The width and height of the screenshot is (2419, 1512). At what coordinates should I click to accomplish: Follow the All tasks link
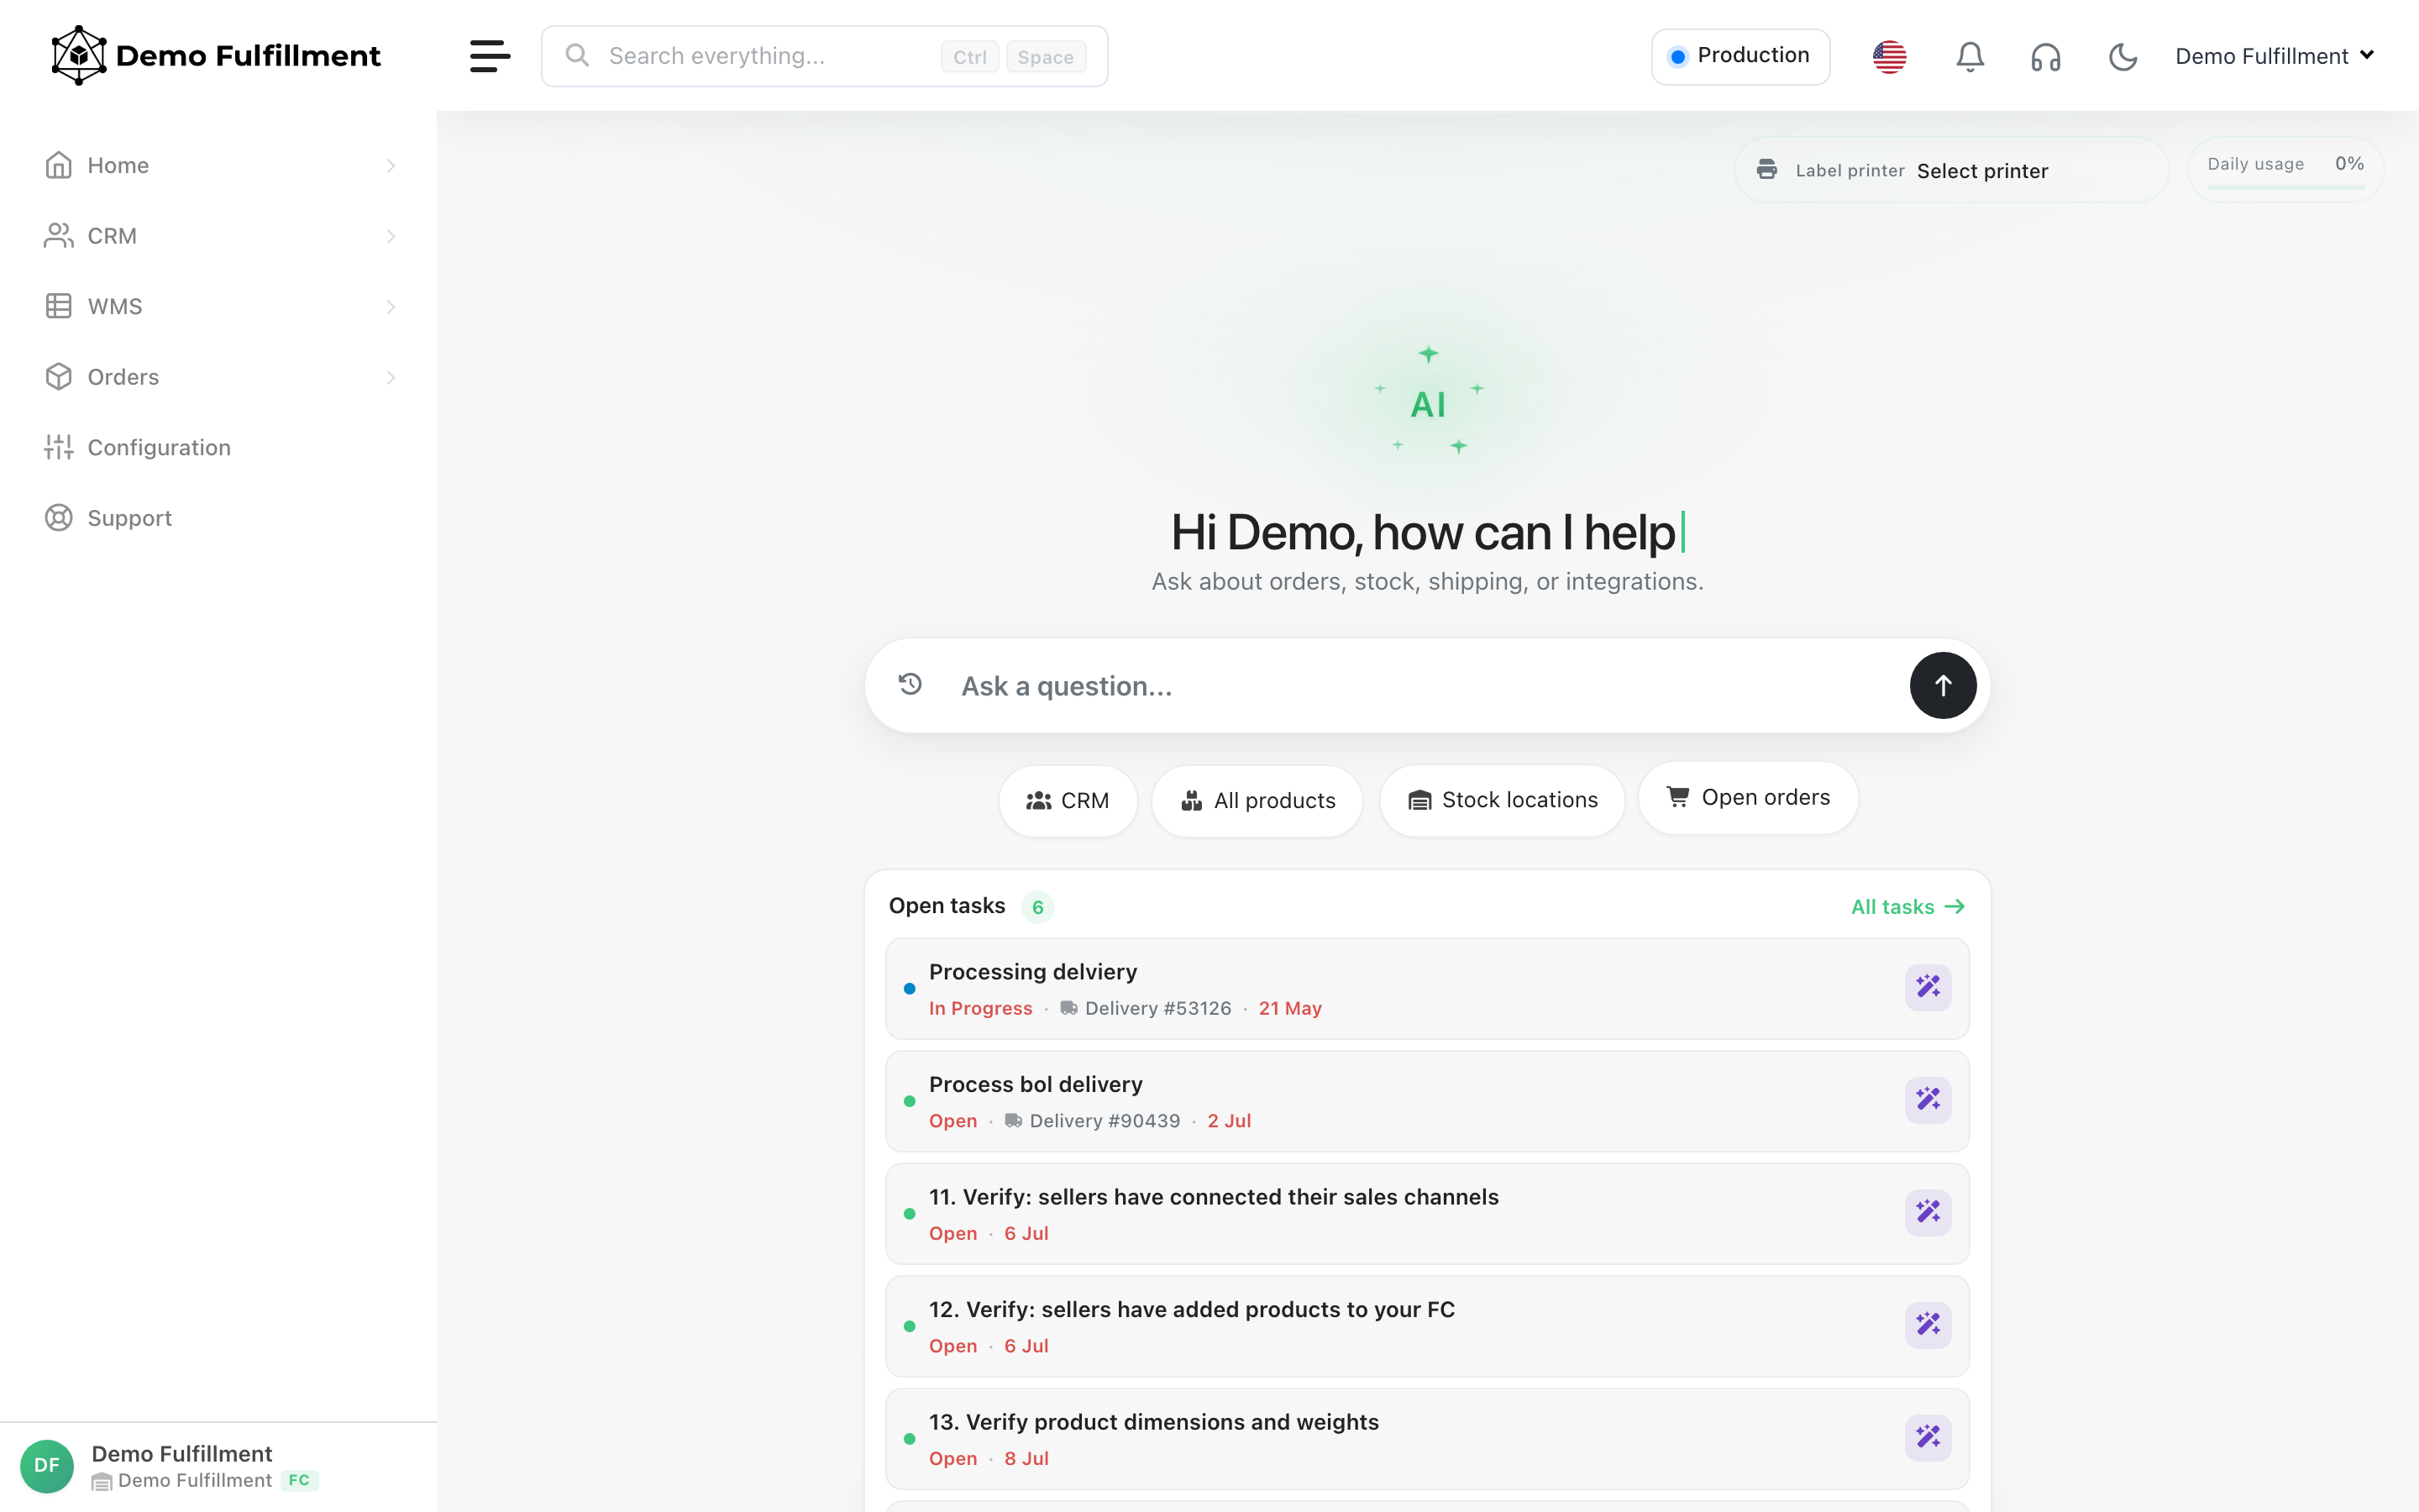1908,907
